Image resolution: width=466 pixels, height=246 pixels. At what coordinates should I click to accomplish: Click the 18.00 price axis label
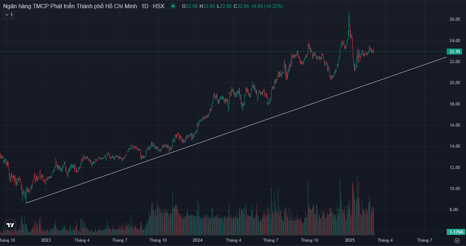454,104
